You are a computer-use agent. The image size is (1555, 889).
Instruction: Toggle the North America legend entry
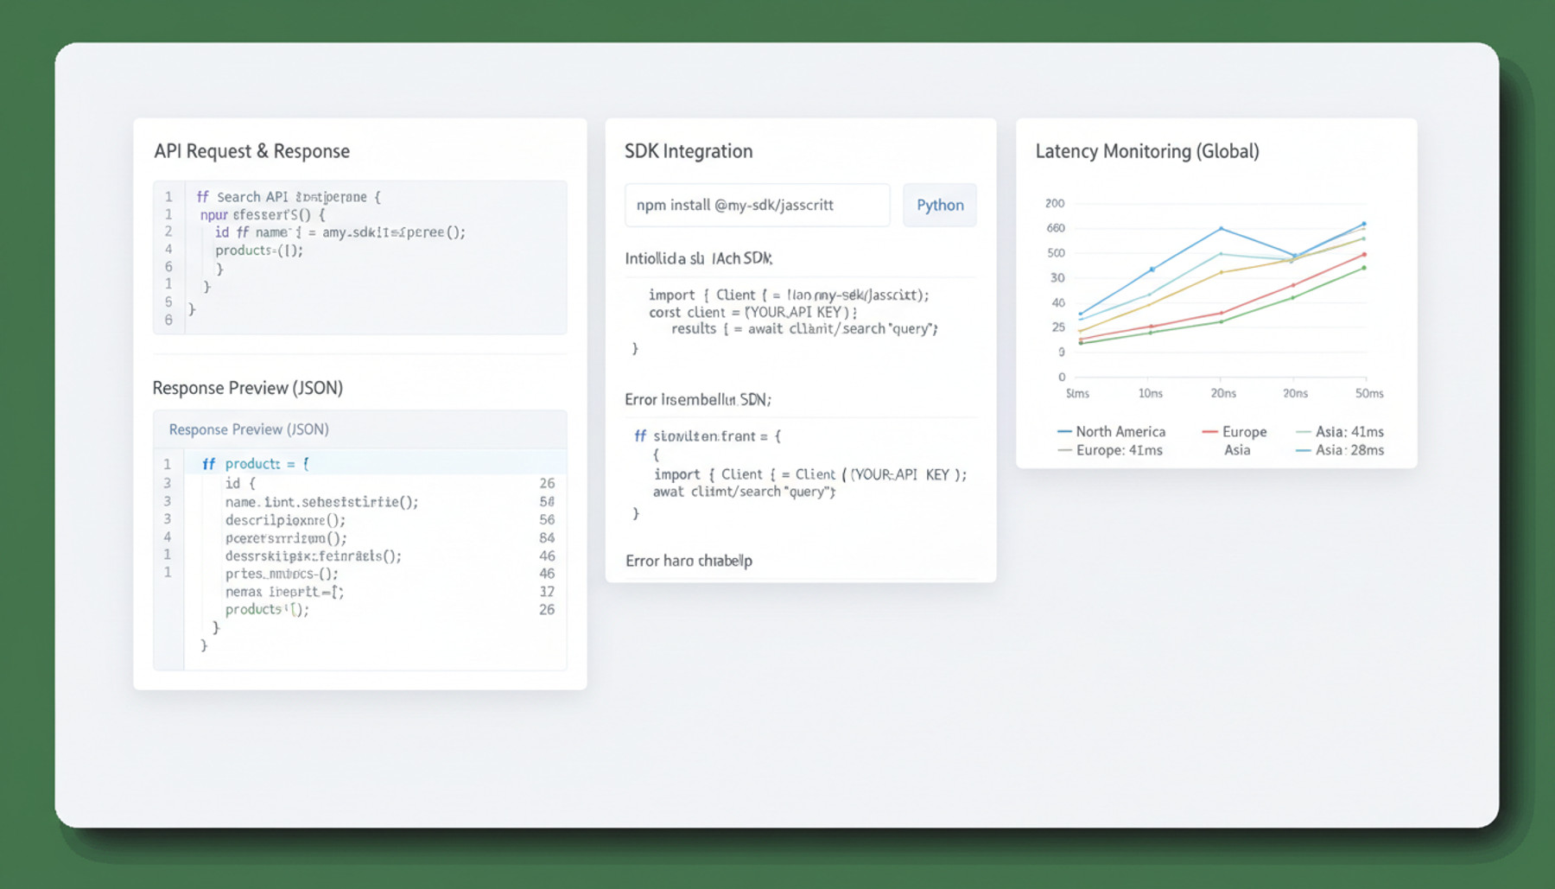coord(1111,431)
